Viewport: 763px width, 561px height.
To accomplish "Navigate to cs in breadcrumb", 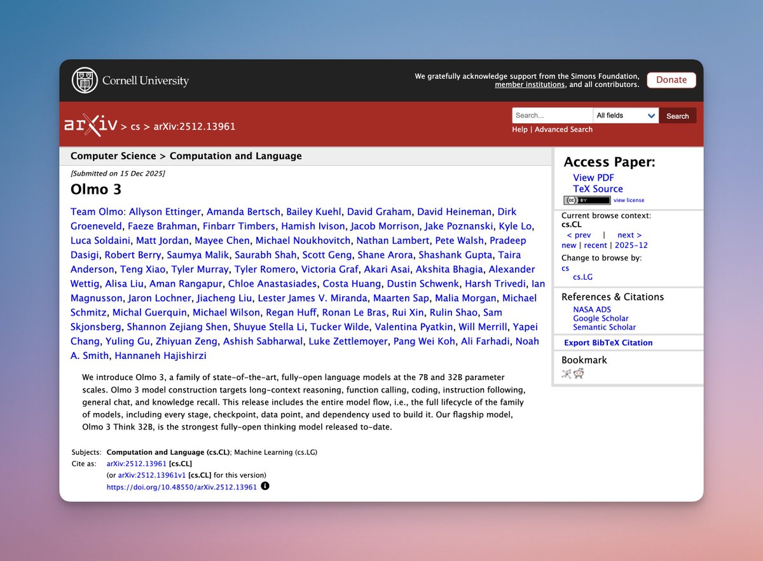I will pyautogui.click(x=135, y=126).
